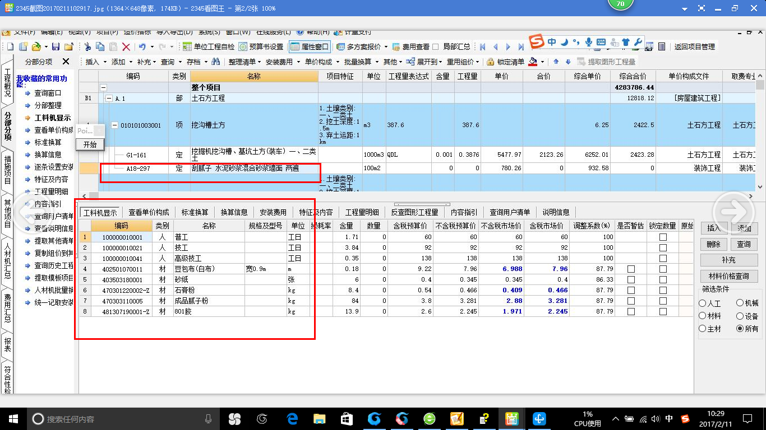Viewport: 766px width, 430px height.
Task: Click the copy icon in toolbar
Action: (100, 47)
